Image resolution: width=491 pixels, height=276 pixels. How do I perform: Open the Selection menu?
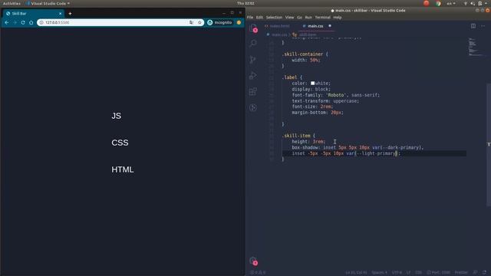(274, 17)
